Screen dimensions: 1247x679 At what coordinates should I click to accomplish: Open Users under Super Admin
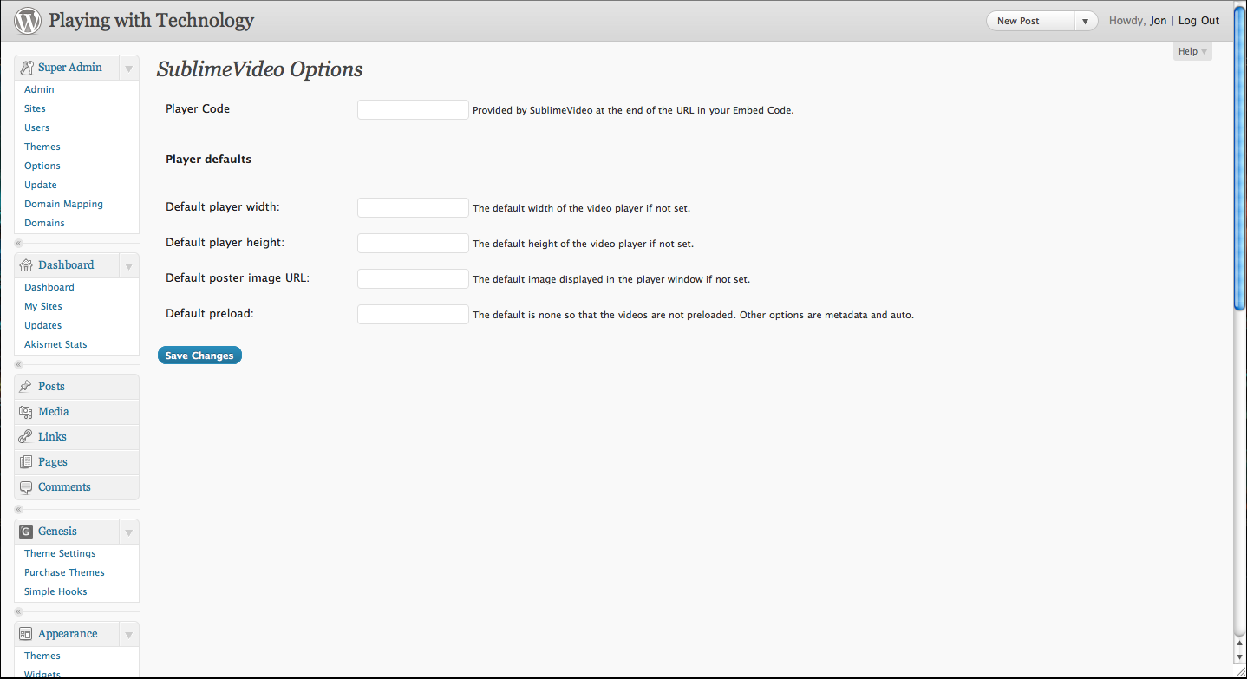[x=37, y=127]
